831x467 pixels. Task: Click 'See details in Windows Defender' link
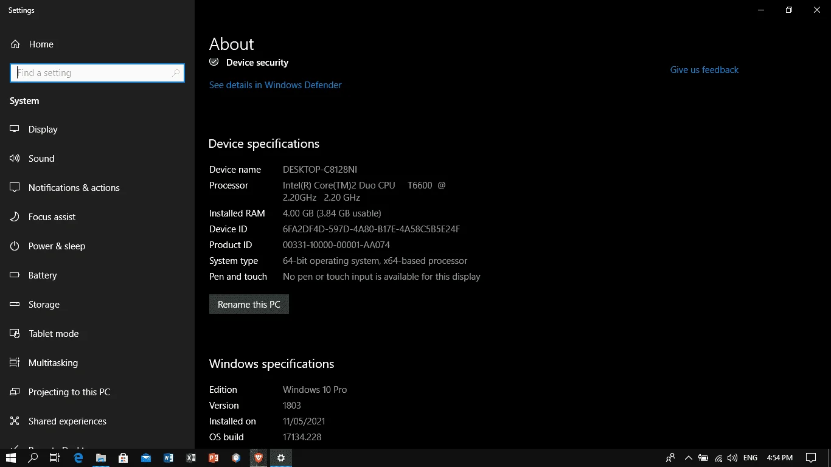pyautogui.click(x=275, y=85)
